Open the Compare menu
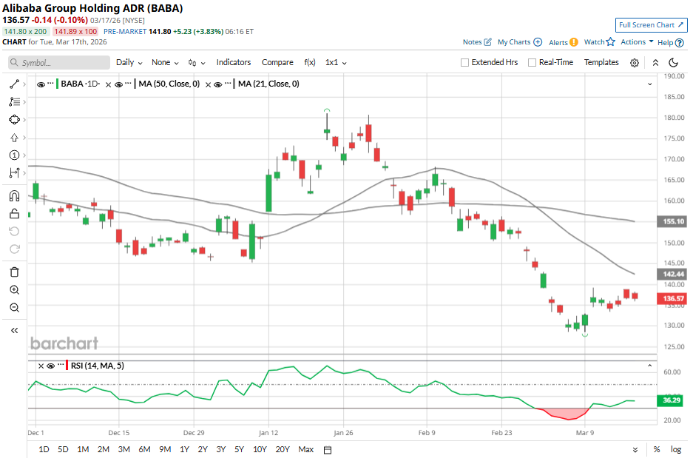Screen dimensions: 693x467 pos(277,62)
